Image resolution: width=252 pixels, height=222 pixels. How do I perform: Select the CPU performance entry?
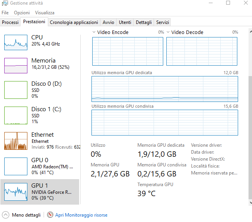40,42
